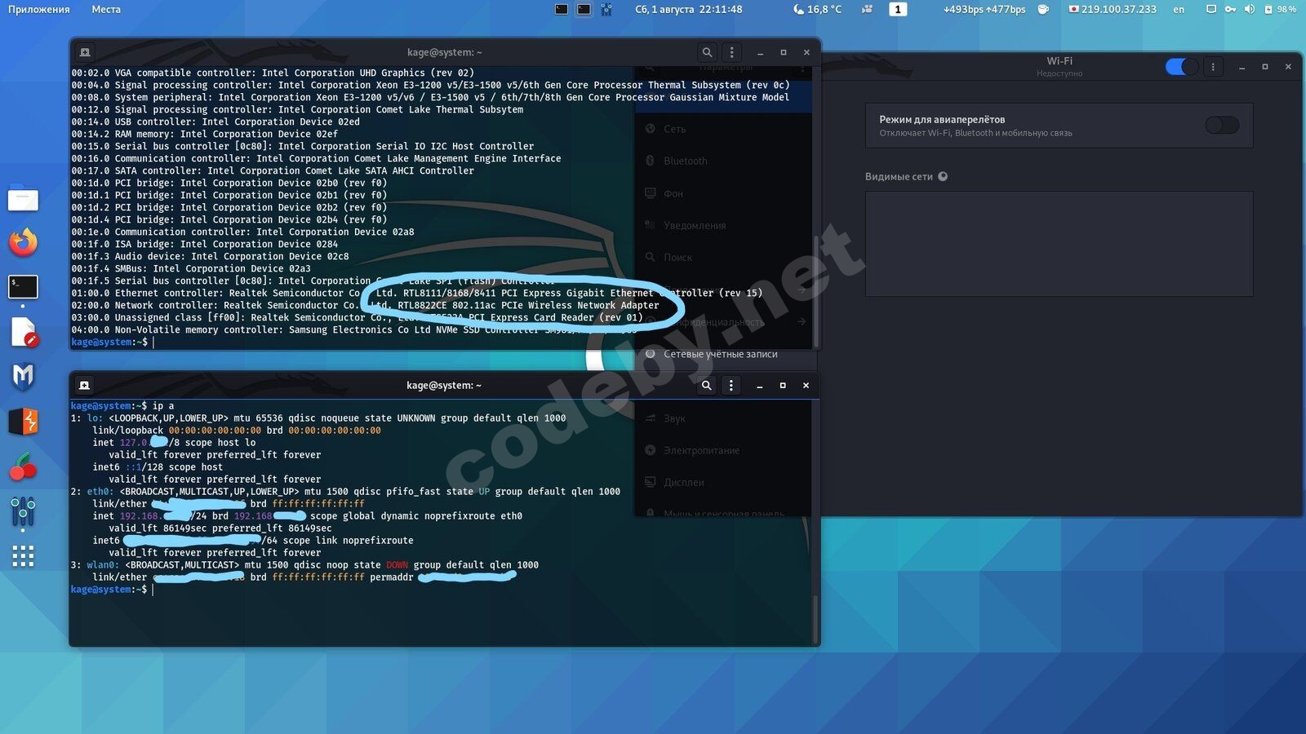Click the Wi-Fi title in Settings header
The height and width of the screenshot is (734, 1306).
coord(1059,61)
